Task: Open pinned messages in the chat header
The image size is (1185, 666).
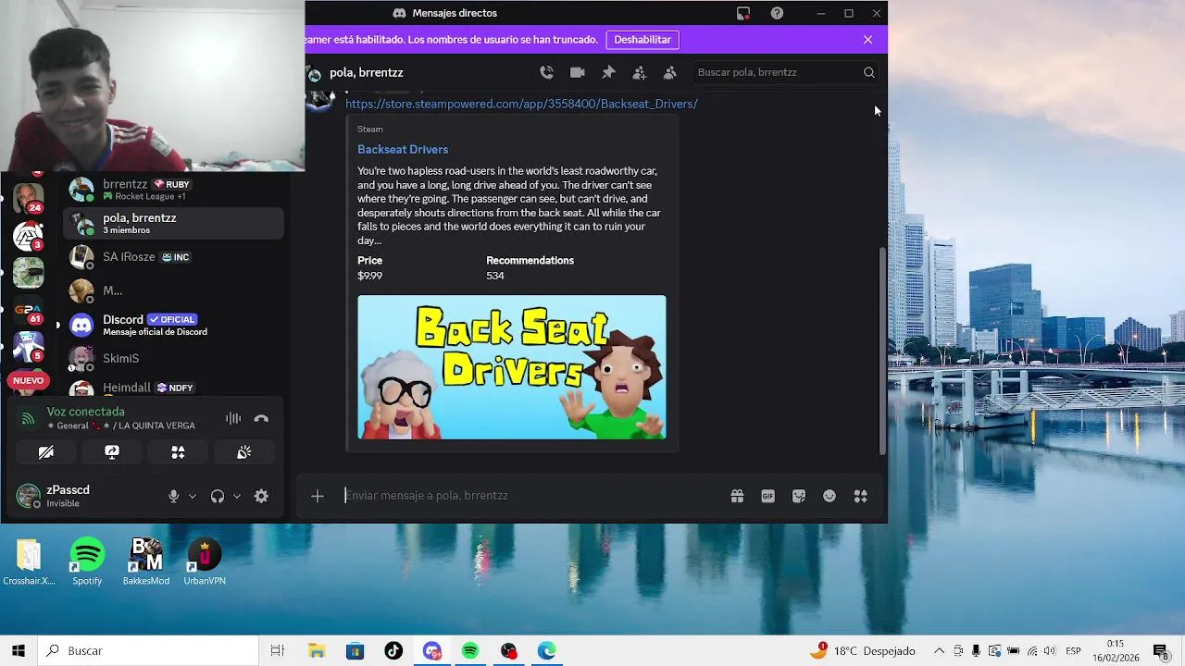Action: pos(608,72)
